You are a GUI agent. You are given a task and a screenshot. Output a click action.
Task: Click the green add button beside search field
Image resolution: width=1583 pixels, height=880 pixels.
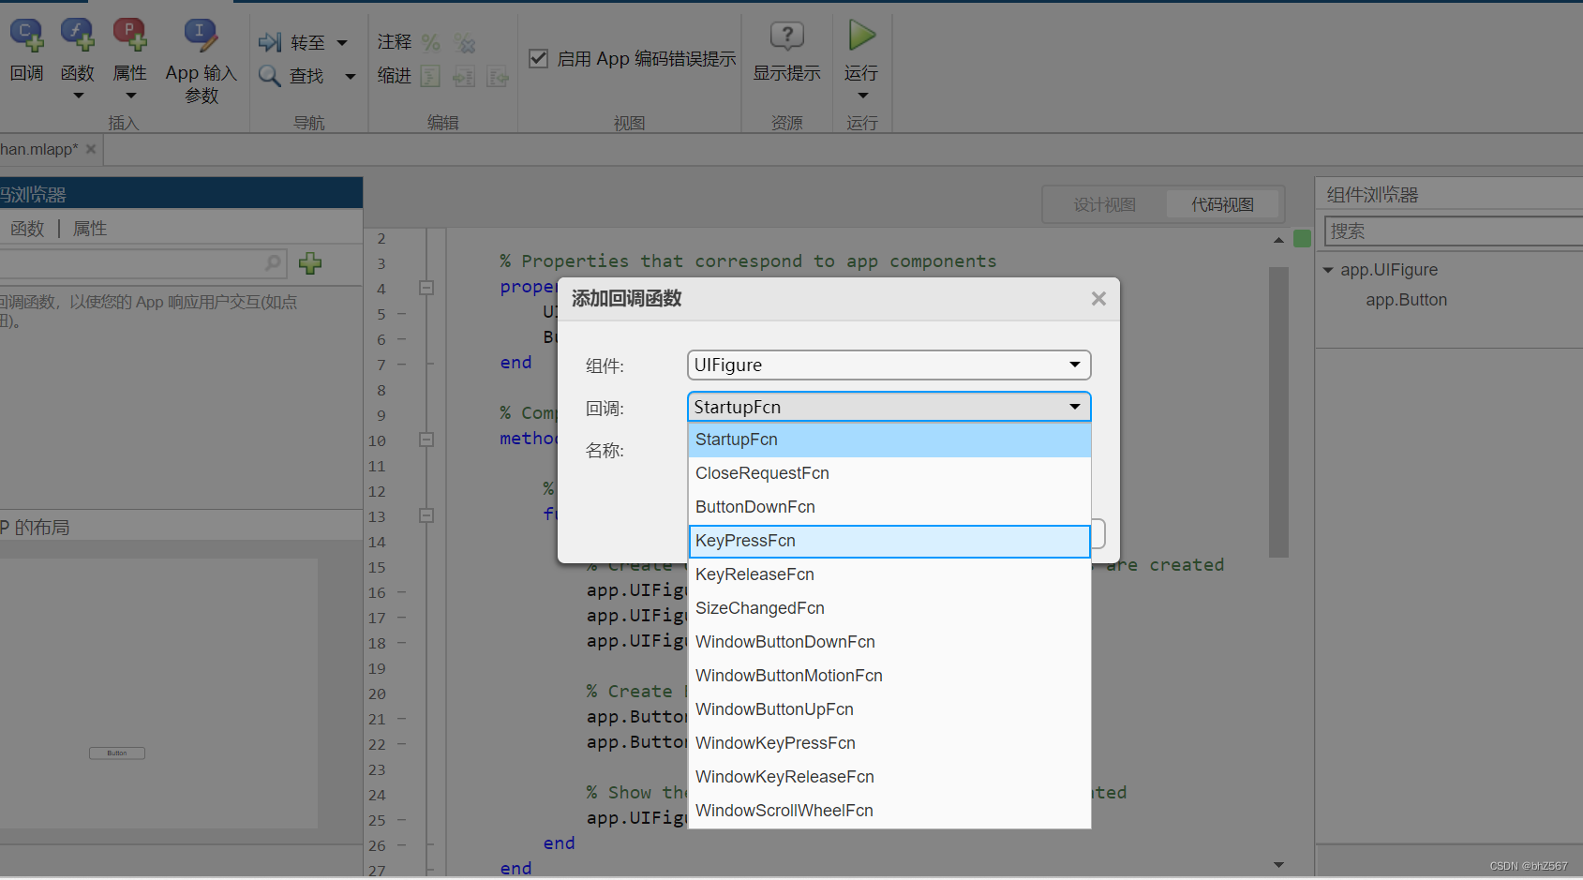pyautogui.click(x=309, y=263)
